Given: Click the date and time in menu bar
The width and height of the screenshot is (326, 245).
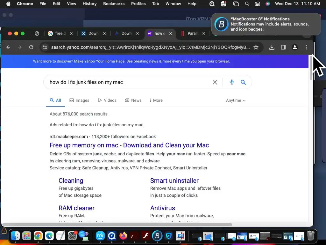Looking at the screenshot, I should click(x=297, y=4).
